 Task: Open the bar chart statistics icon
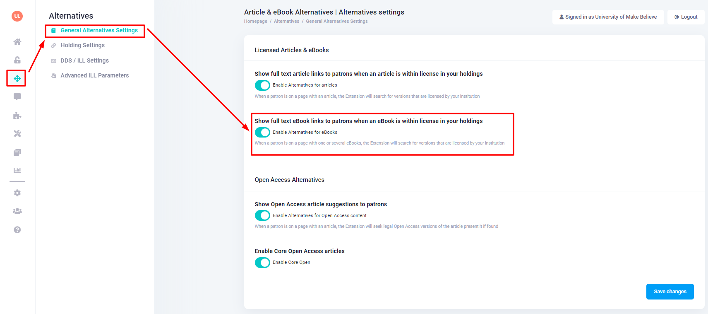coord(17,170)
